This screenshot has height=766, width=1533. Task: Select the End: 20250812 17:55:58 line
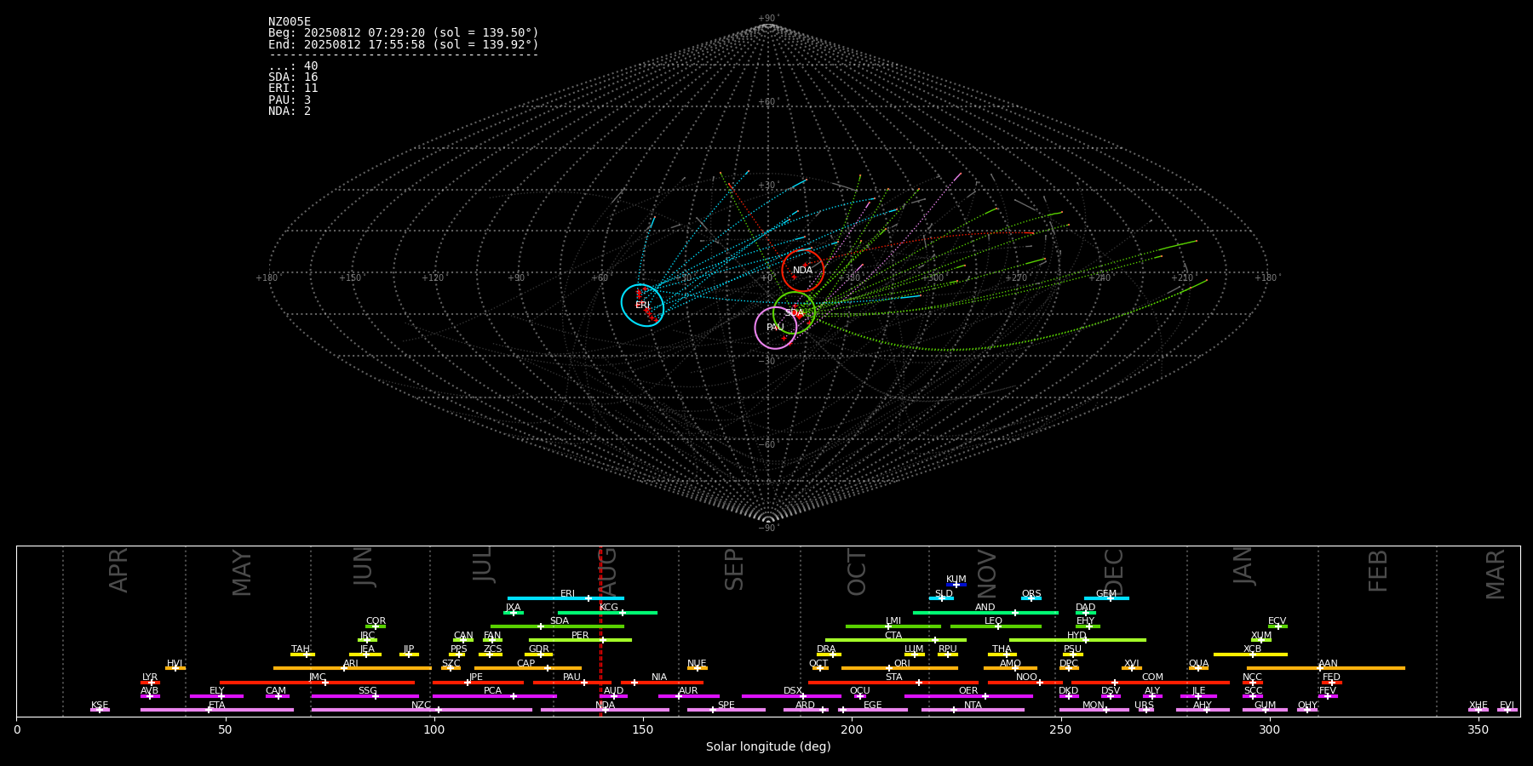tap(404, 44)
